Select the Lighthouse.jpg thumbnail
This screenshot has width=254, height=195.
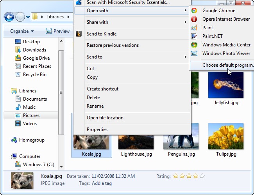click(136, 142)
